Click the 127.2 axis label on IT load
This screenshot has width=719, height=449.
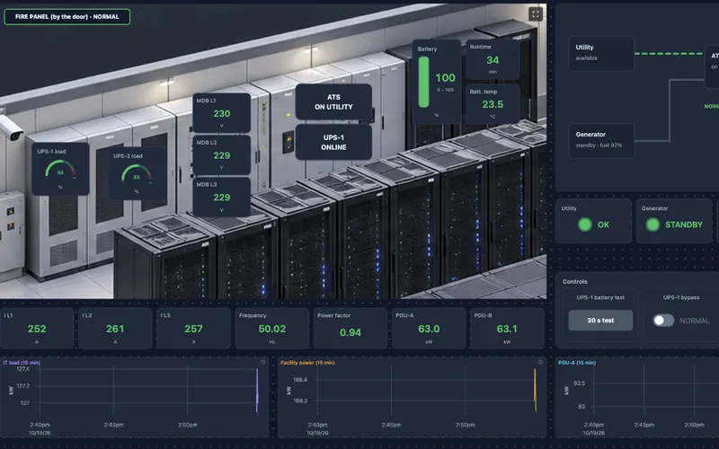pos(23,386)
